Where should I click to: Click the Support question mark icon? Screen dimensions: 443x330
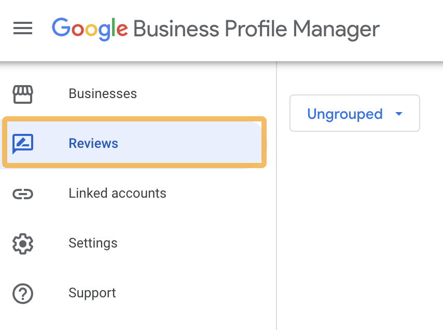[23, 293]
